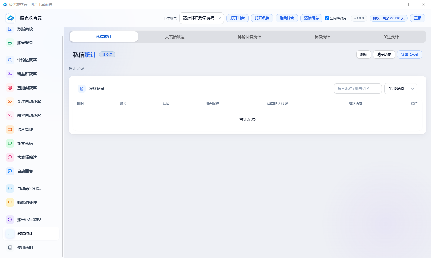Click the 粉丝自动获客 users icon
This screenshot has height=258, width=431.
tap(10, 116)
